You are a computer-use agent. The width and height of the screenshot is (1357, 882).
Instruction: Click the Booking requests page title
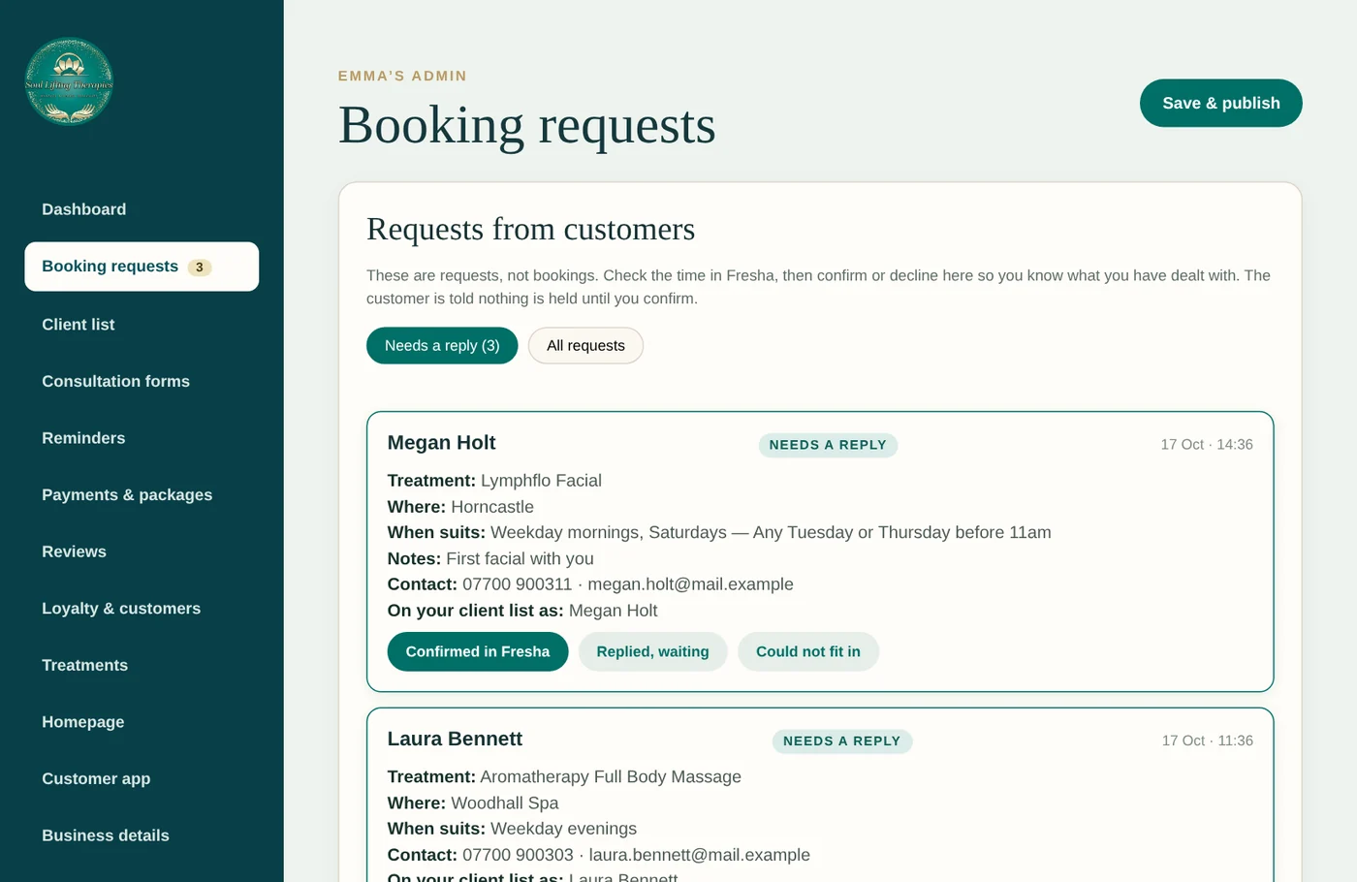point(526,125)
